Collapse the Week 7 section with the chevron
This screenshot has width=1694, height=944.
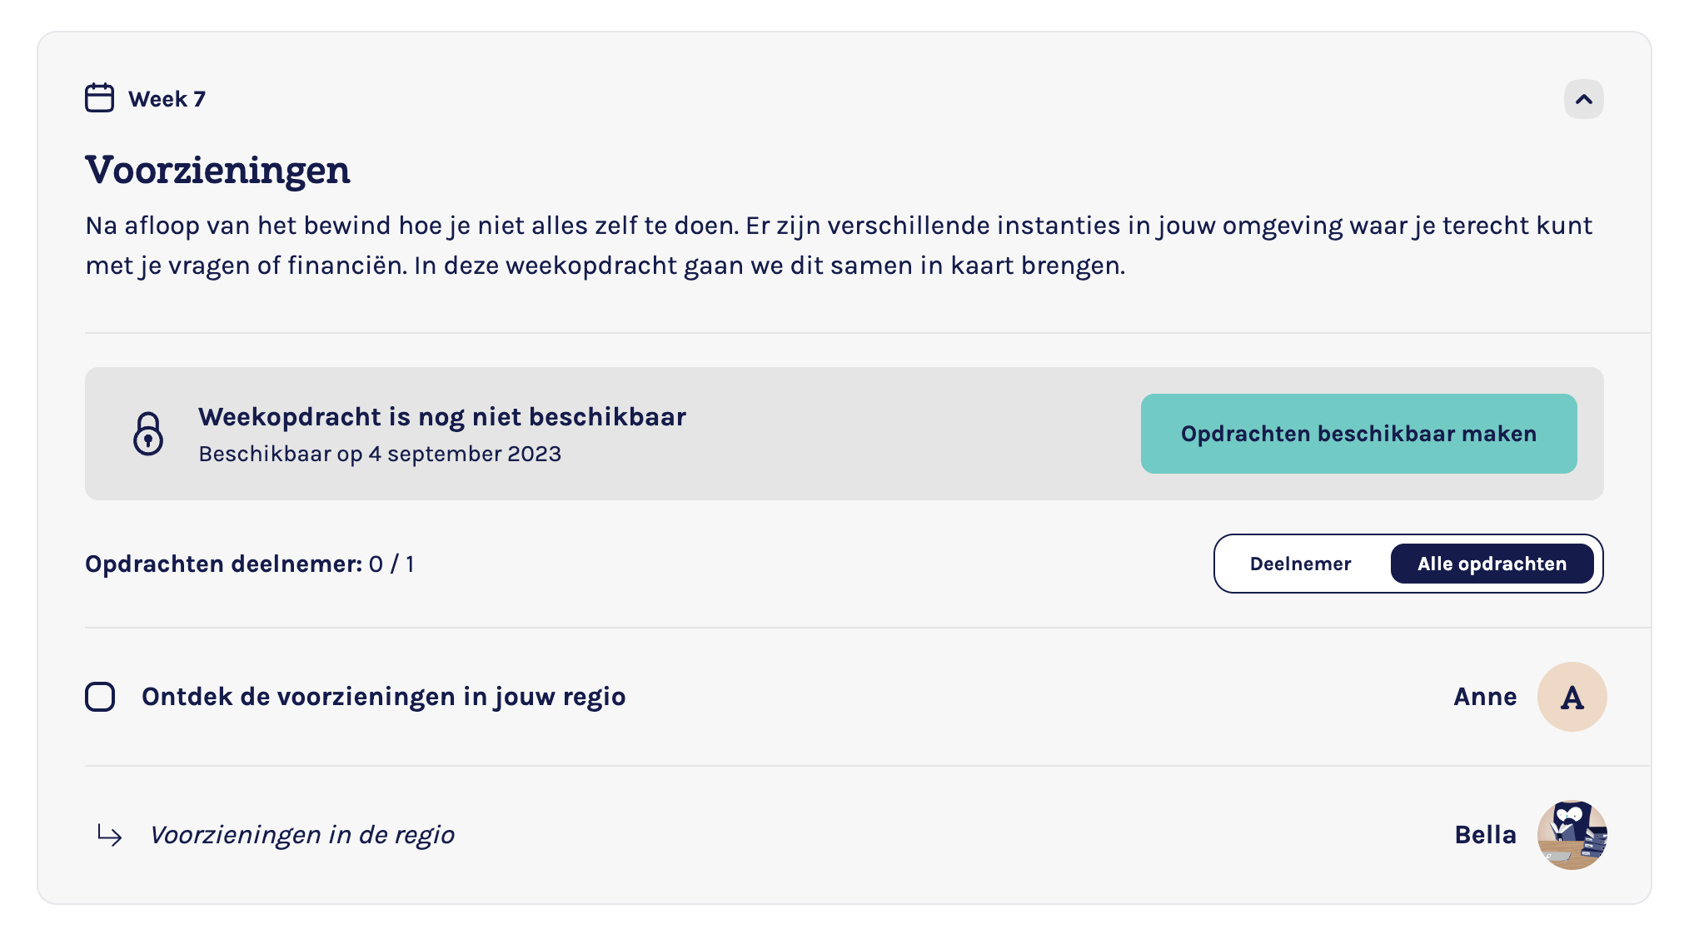tap(1583, 99)
